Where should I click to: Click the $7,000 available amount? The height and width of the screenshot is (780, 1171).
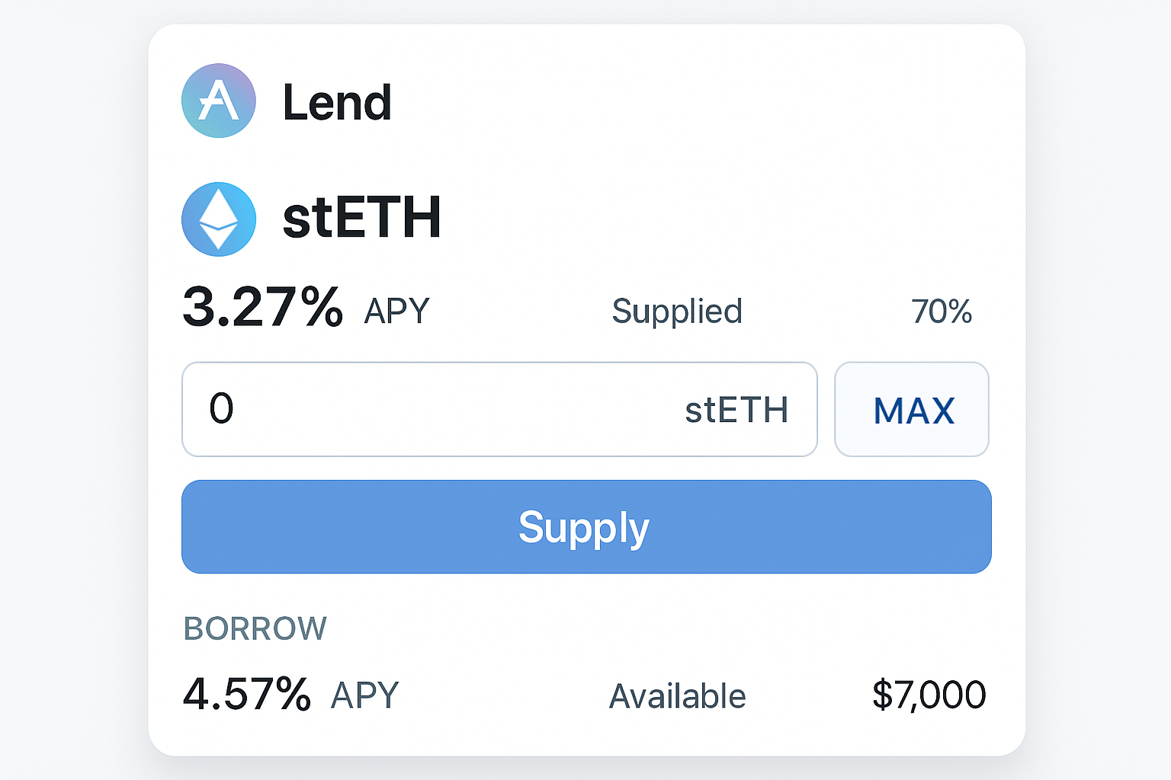click(x=929, y=693)
